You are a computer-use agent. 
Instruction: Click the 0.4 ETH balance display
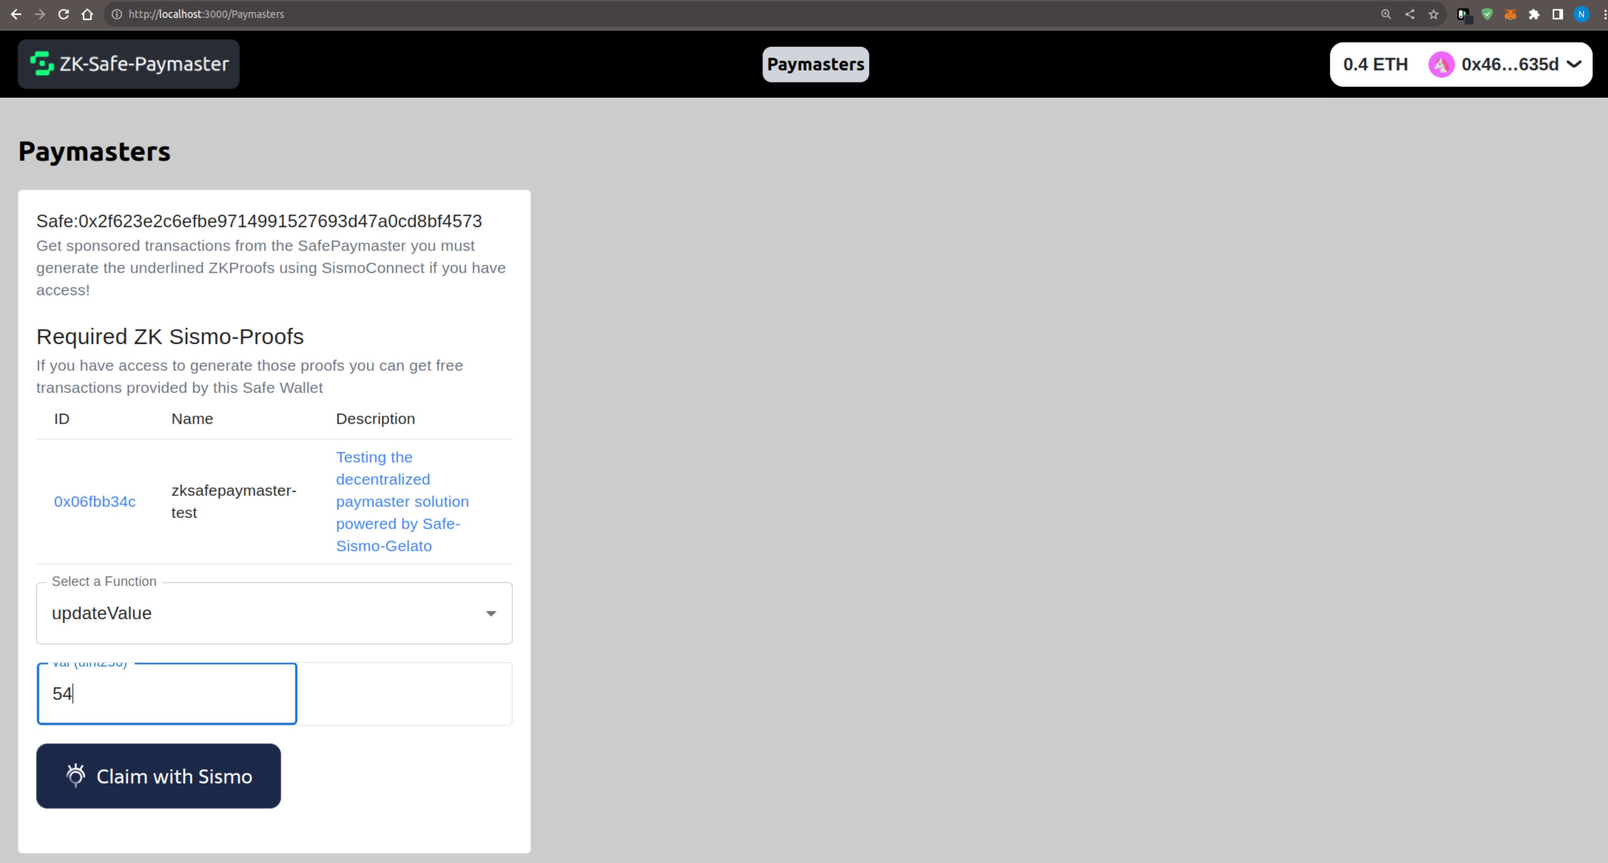tap(1375, 64)
